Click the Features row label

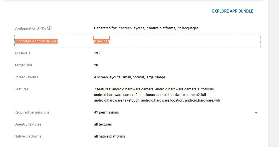(x=21, y=89)
